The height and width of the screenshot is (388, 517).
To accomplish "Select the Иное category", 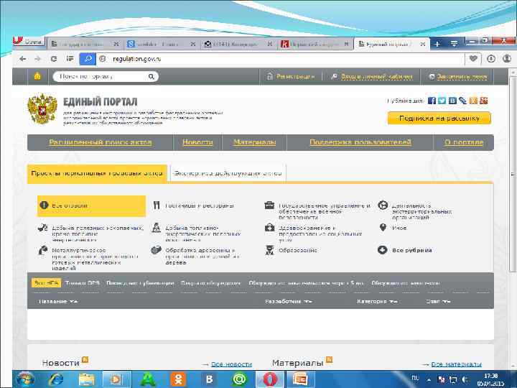I will 399,228.
